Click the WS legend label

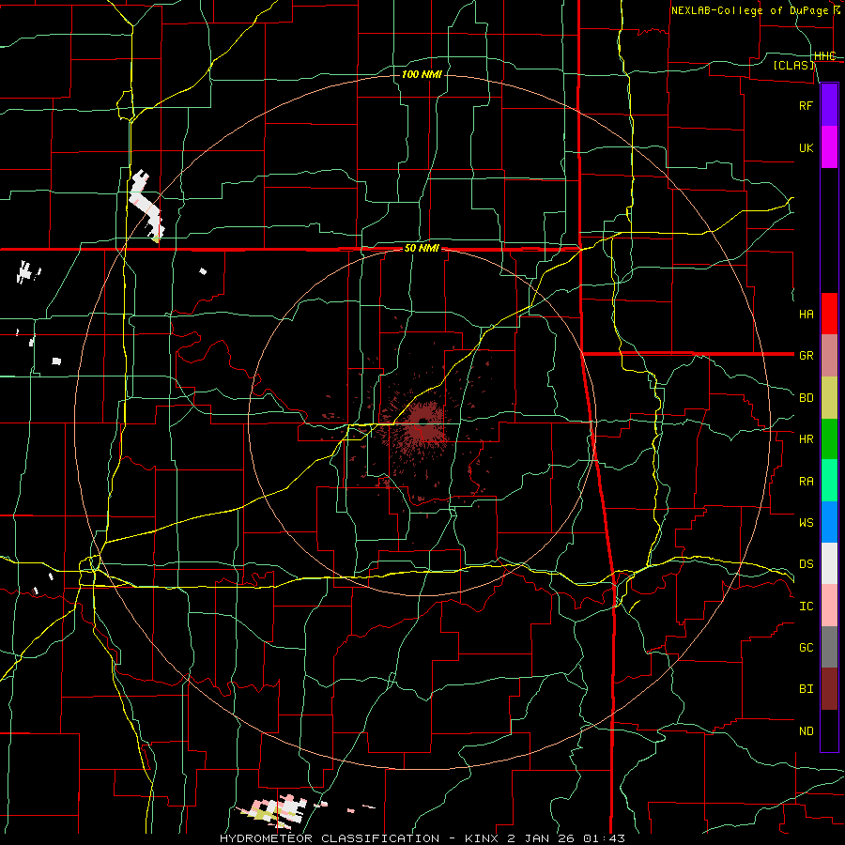[x=806, y=522]
